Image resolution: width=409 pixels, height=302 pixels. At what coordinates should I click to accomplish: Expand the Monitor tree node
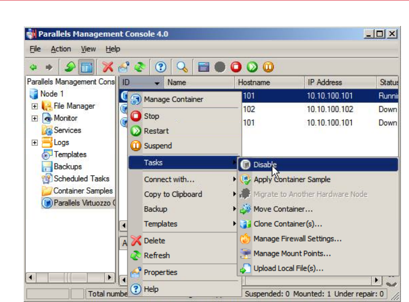coord(34,118)
